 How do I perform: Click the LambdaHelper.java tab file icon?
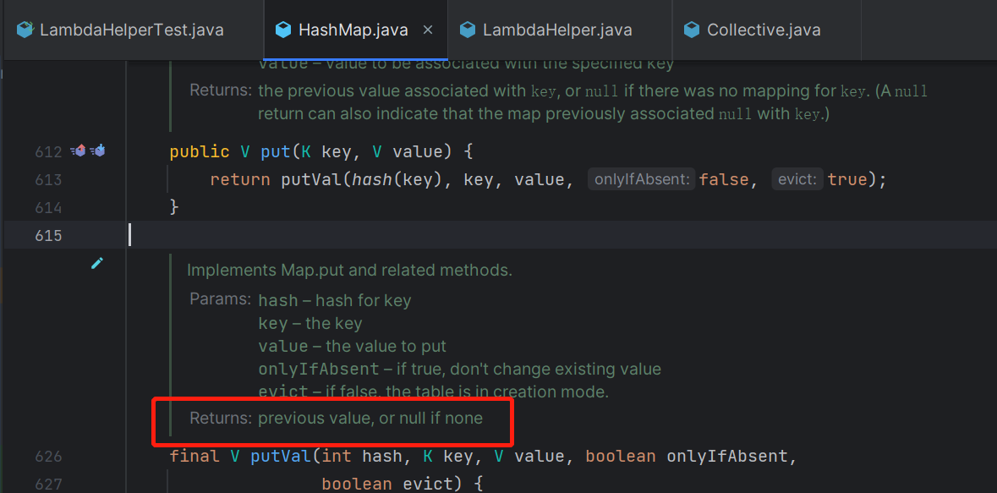tap(468, 30)
